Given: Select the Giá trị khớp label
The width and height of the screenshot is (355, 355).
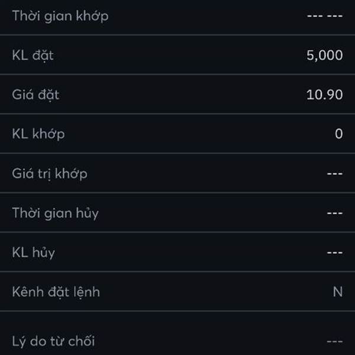Looking at the screenshot, I should [50, 174].
